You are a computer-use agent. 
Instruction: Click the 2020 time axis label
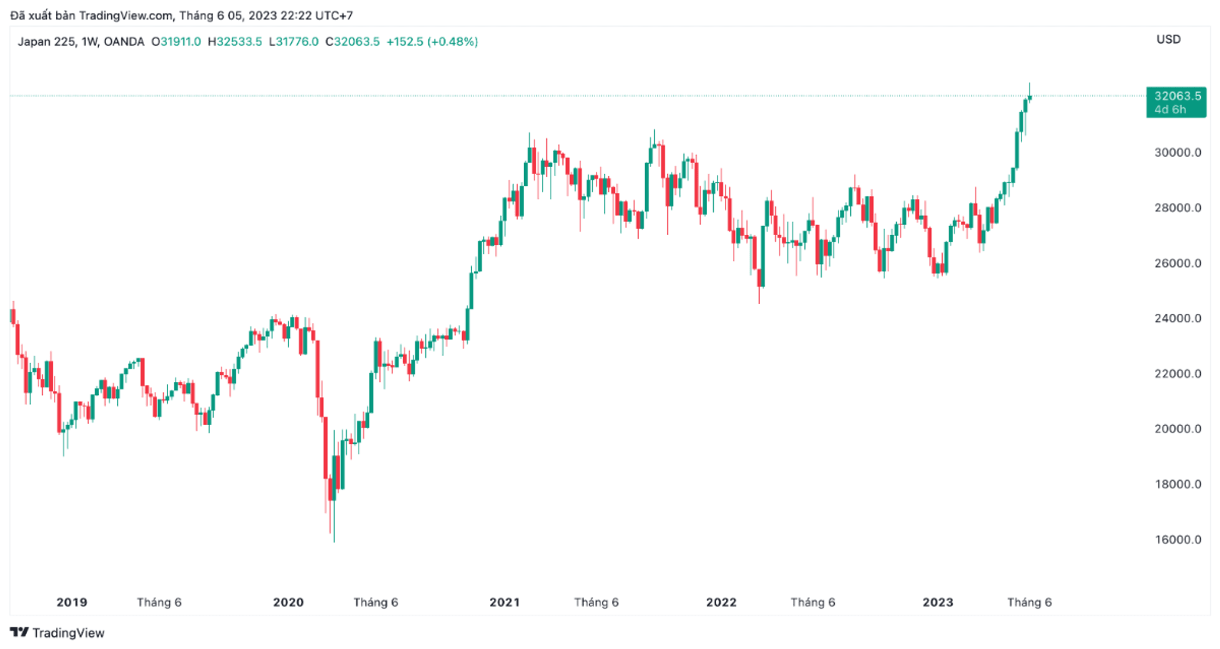tap(288, 602)
